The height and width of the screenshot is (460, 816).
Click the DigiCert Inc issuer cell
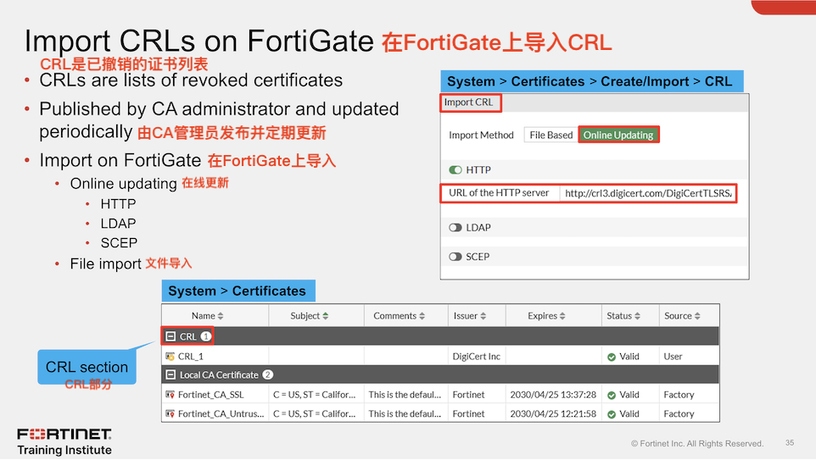click(476, 357)
